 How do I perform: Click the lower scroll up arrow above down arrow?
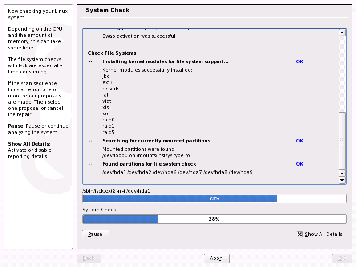(342, 173)
